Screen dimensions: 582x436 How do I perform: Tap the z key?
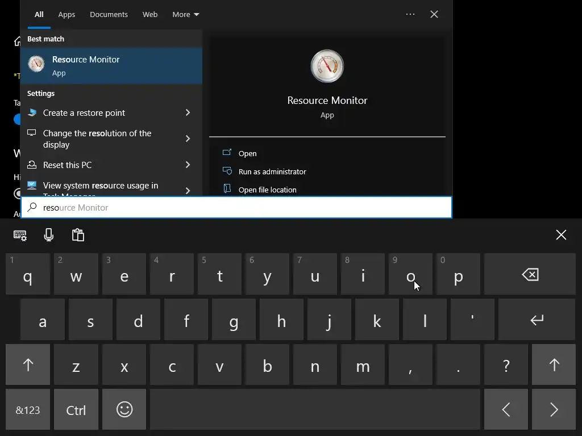(76, 364)
